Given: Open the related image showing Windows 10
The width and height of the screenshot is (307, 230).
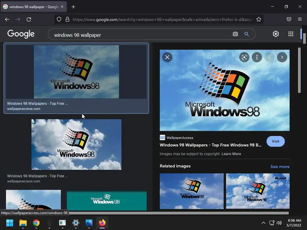Looking at the screenshot, I should click(x=258, y=191).
